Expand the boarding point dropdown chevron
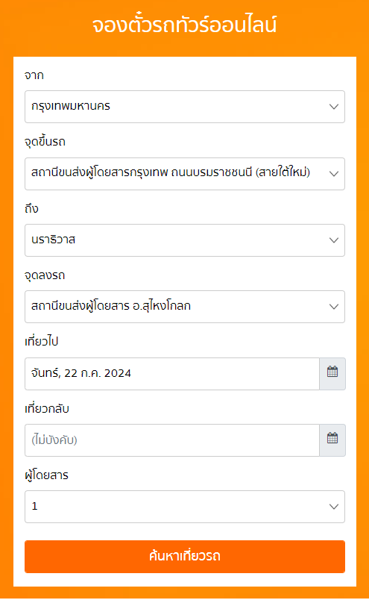Image resolution: width=369 pixels, height=600 pixels. [334, 174]
